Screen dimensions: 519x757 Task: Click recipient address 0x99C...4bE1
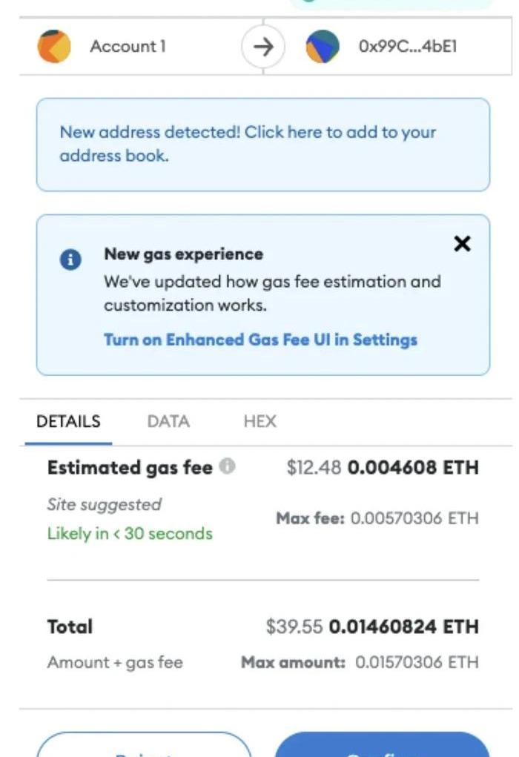pos(408,47)
